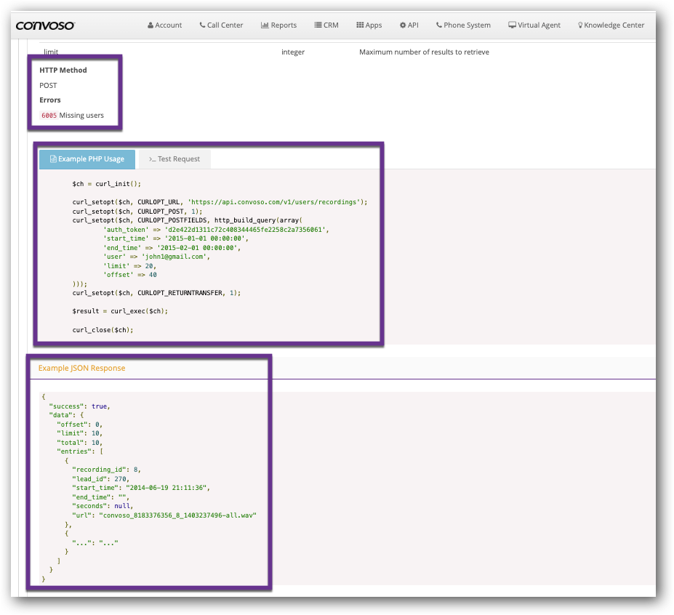Click the HTTP Method heading

pos(63,70)
